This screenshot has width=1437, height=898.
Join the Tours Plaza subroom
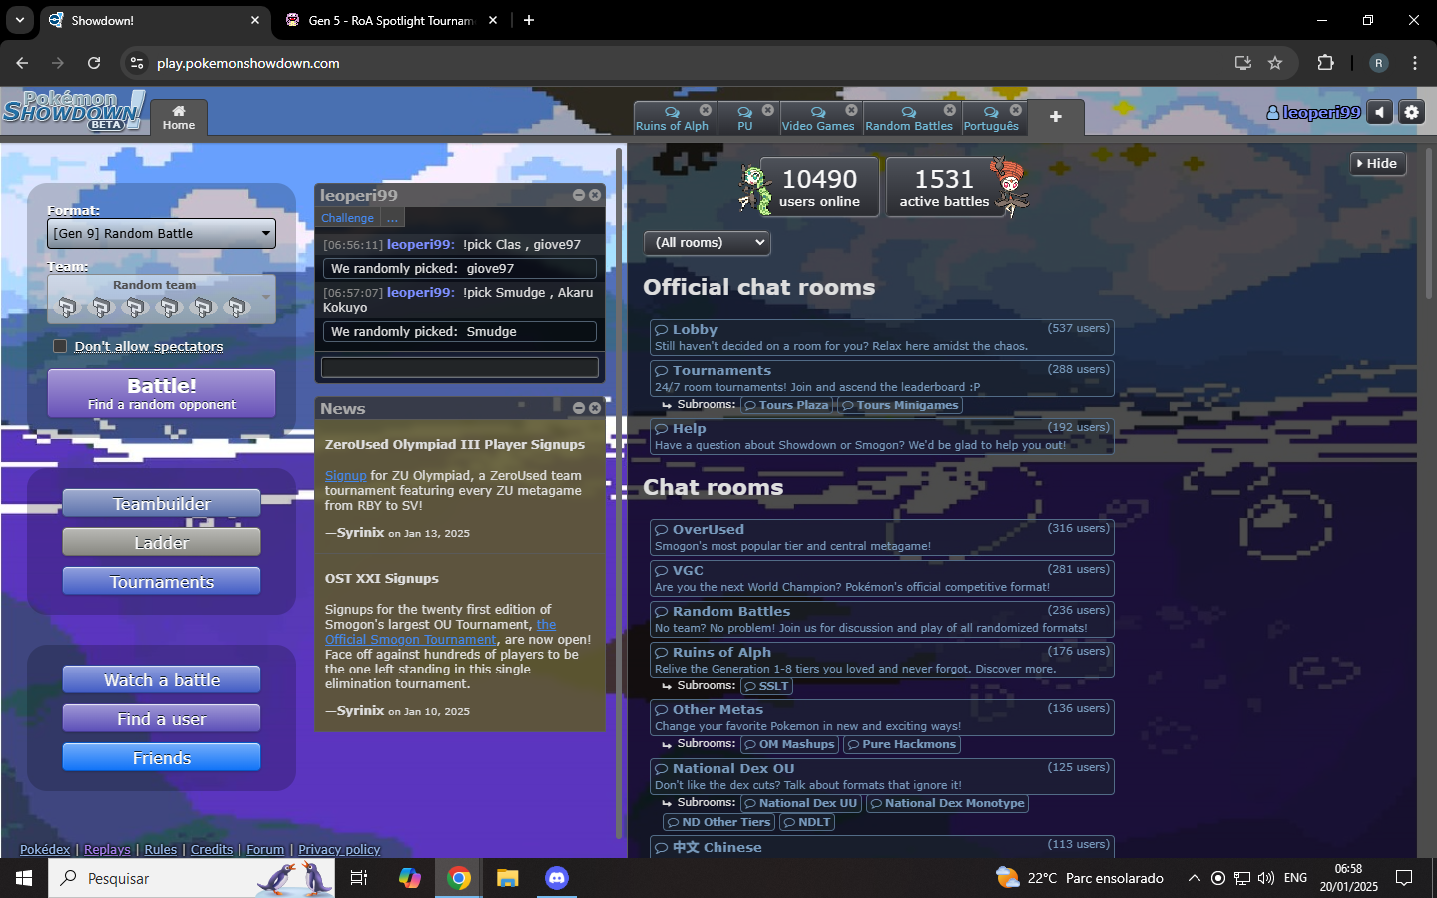[x=786, y=405]
